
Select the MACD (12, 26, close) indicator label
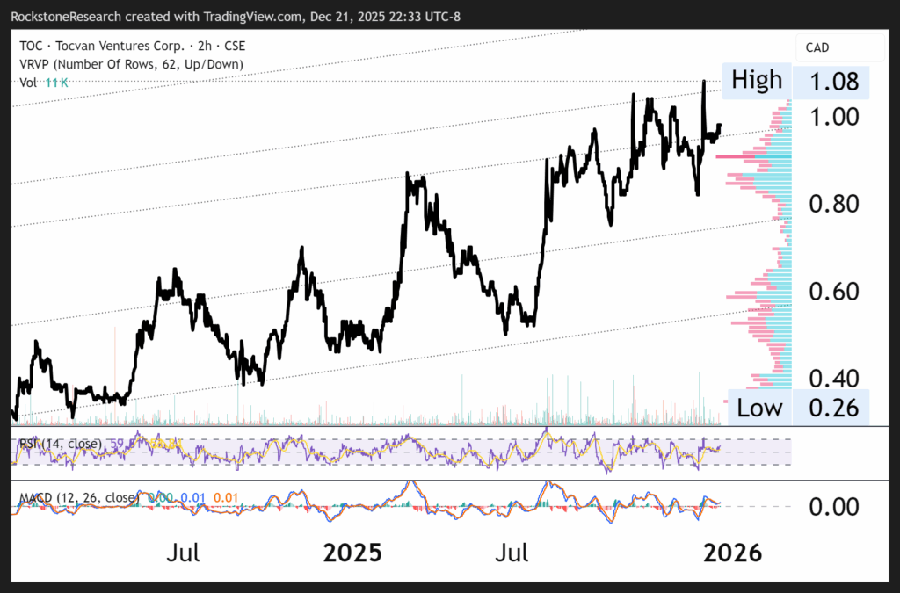(79, 498)
